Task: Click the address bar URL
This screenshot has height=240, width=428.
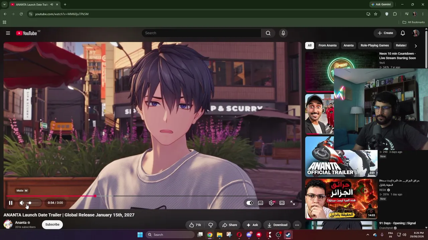Action: click(62, 14)
